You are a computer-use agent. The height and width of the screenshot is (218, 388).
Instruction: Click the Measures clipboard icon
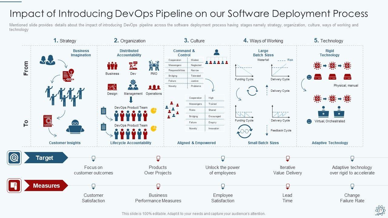click(x=14, y=186)
